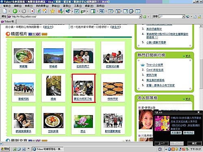Click inside the search input box
Viewport: 203px width, 152px height.
(172, 17)
